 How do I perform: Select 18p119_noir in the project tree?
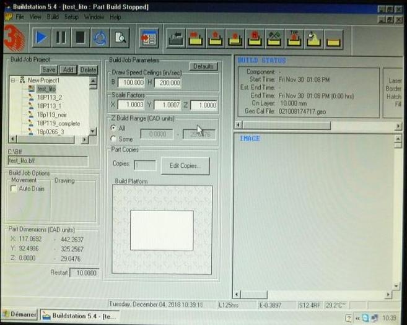pyautogui.click(x=52, y=115)
